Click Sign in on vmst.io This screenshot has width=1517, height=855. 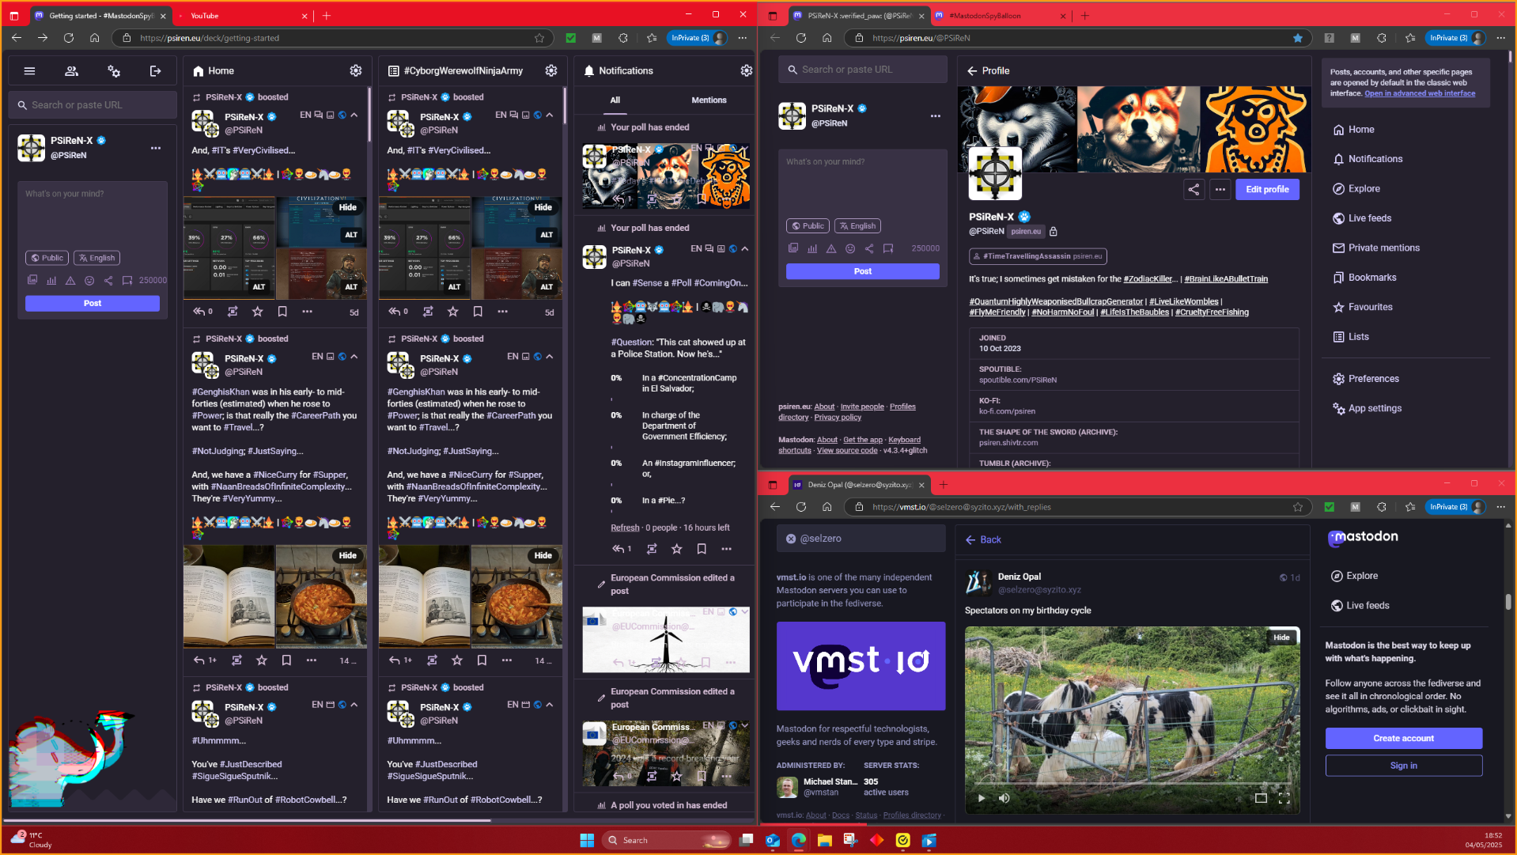point(1403,766)
